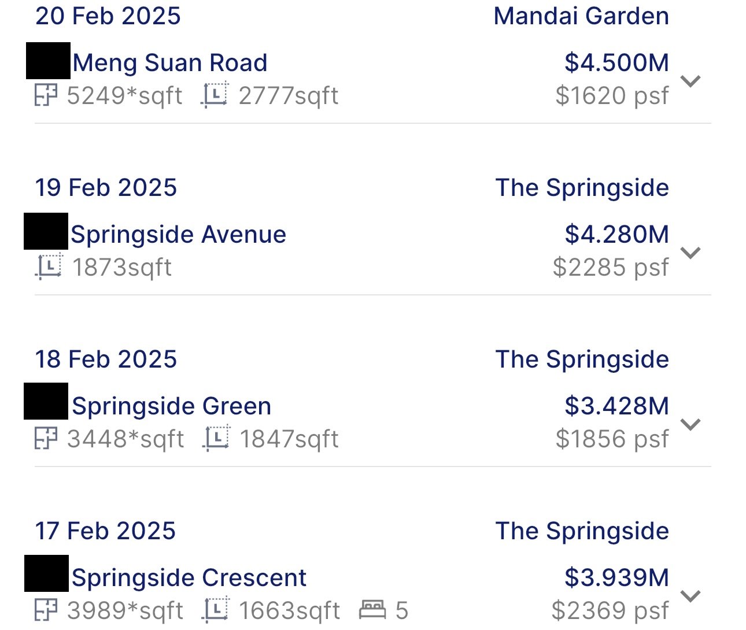
Task: Click the $3.939M price for Springside Crescent
Action: (x=616, y=577)
